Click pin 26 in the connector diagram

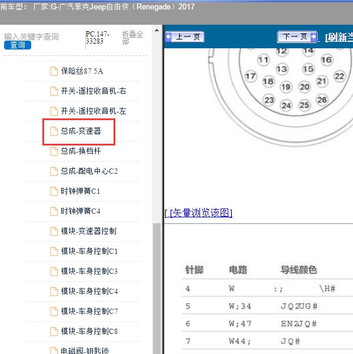(x=322, y=100)
